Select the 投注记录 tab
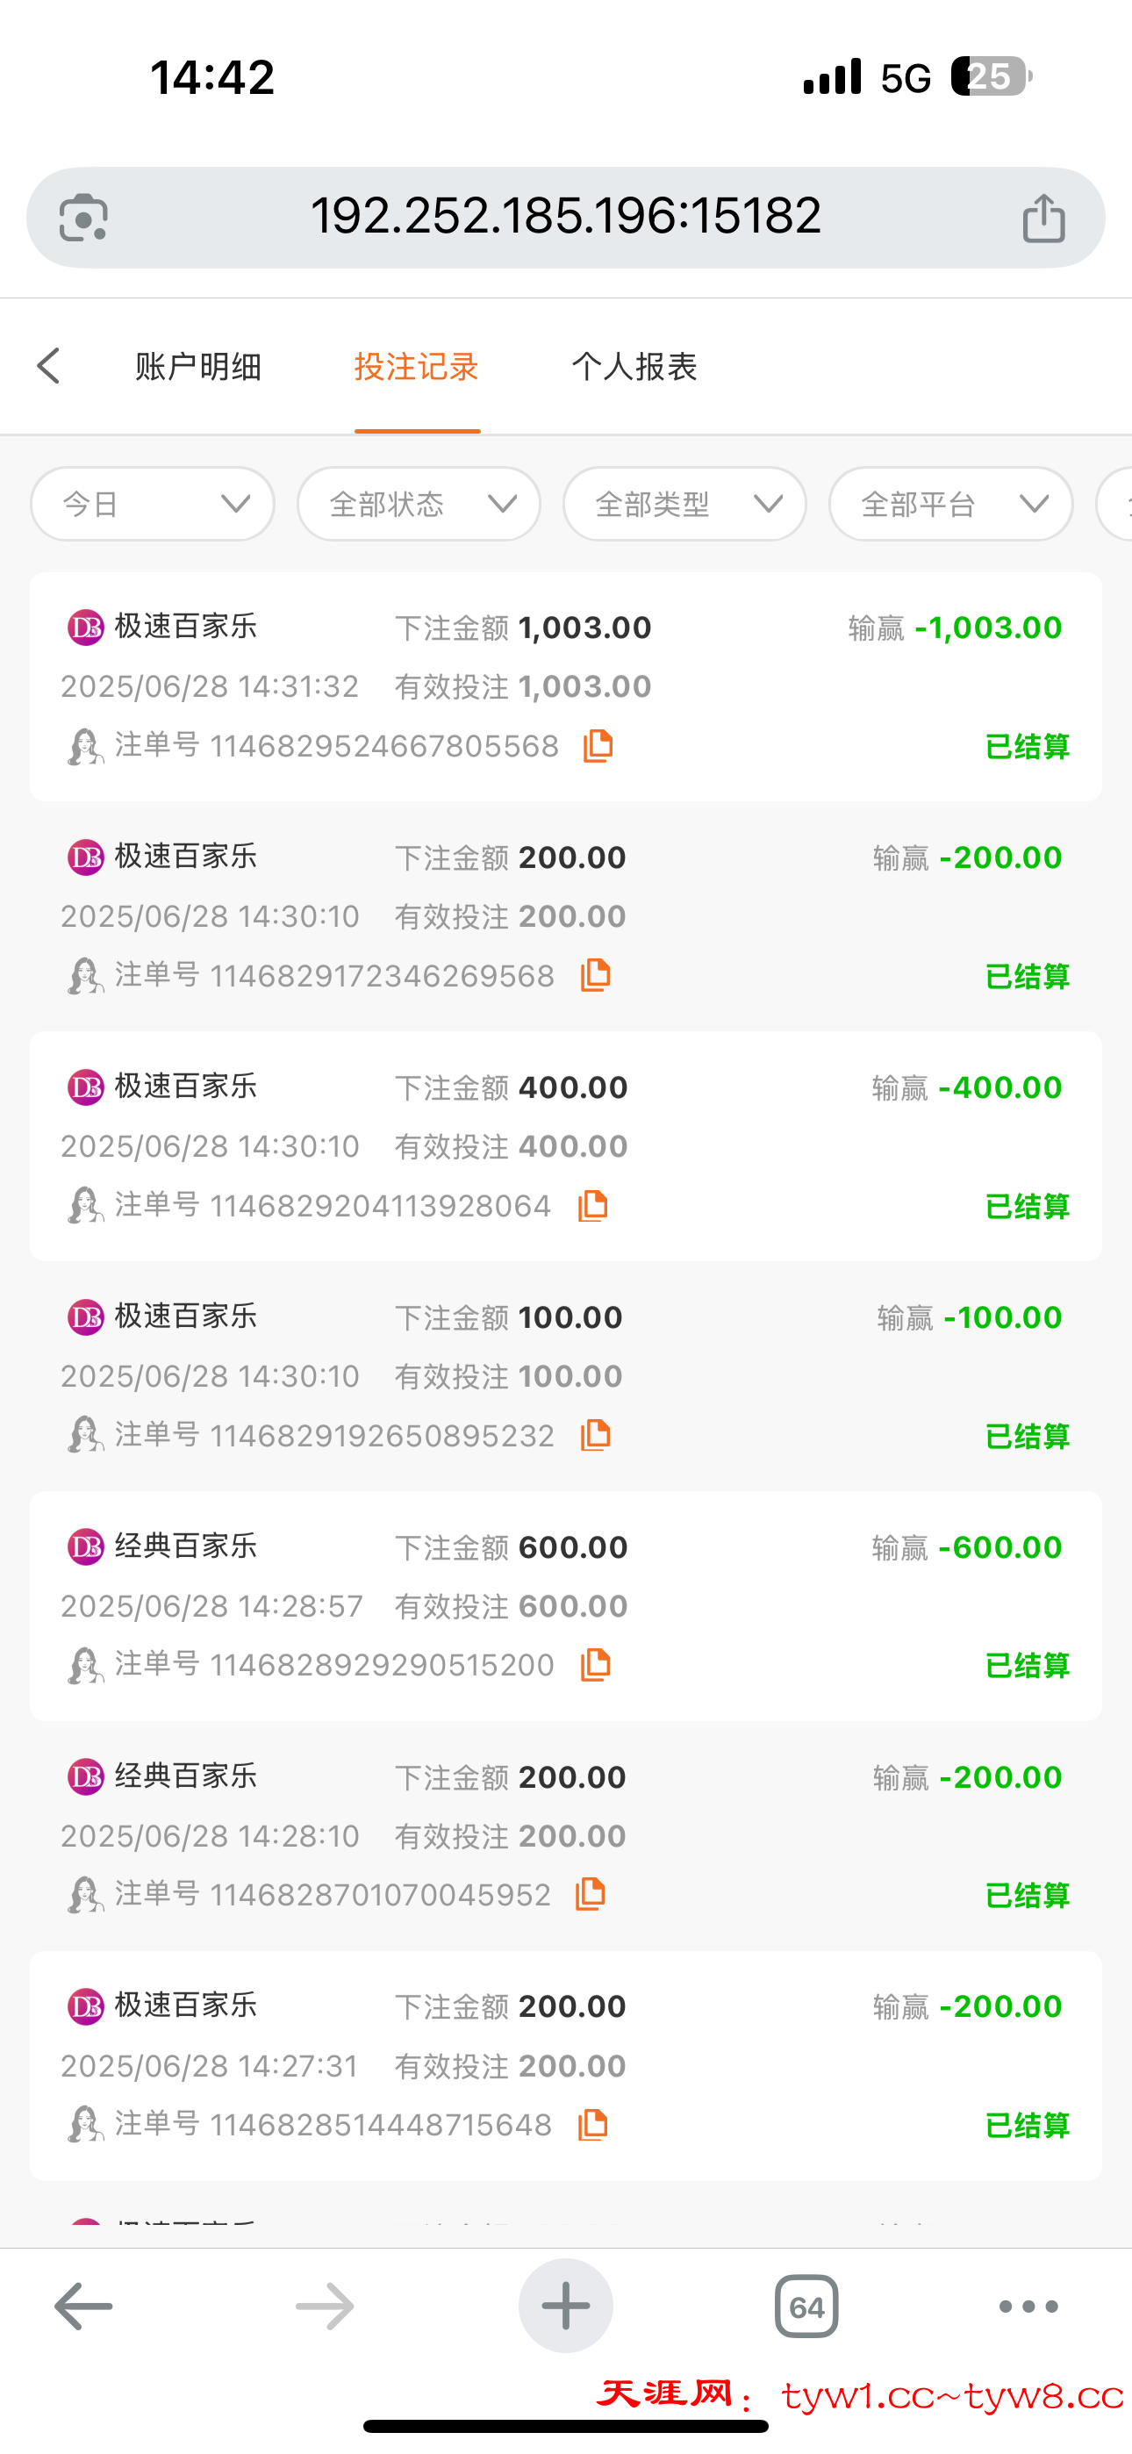 click(x=417, y=367)
